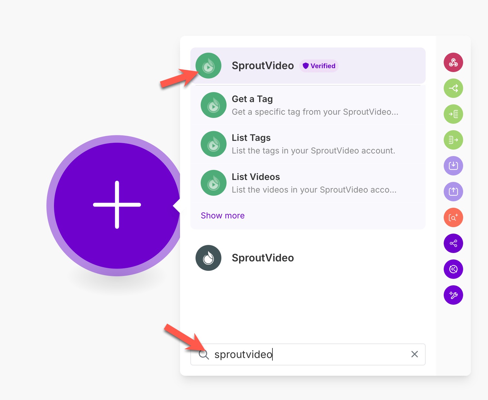
Task: Click the purple upload module icon
Action: (453, 191)
